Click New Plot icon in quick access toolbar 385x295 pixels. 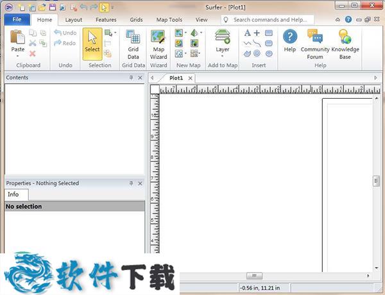click(x=22, y=7)
